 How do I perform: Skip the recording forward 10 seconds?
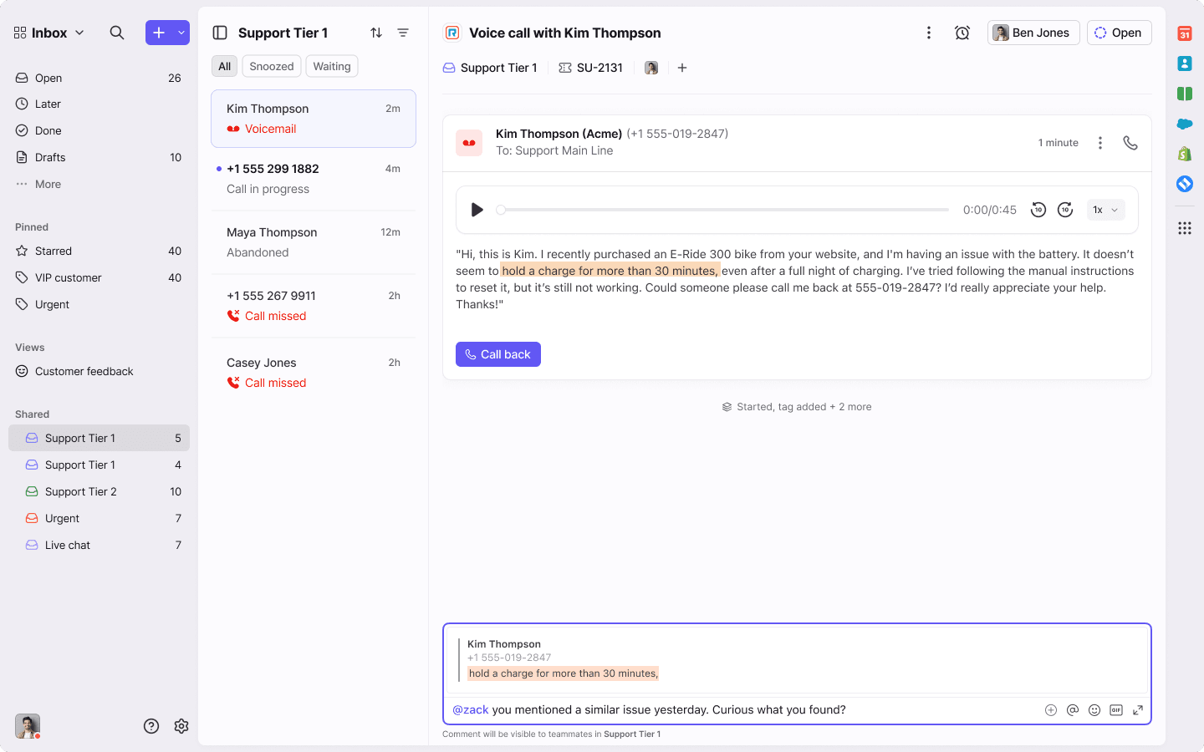[1065, 210]
